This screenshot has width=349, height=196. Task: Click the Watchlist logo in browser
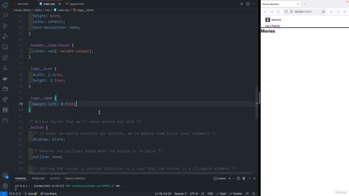(273, 20)
